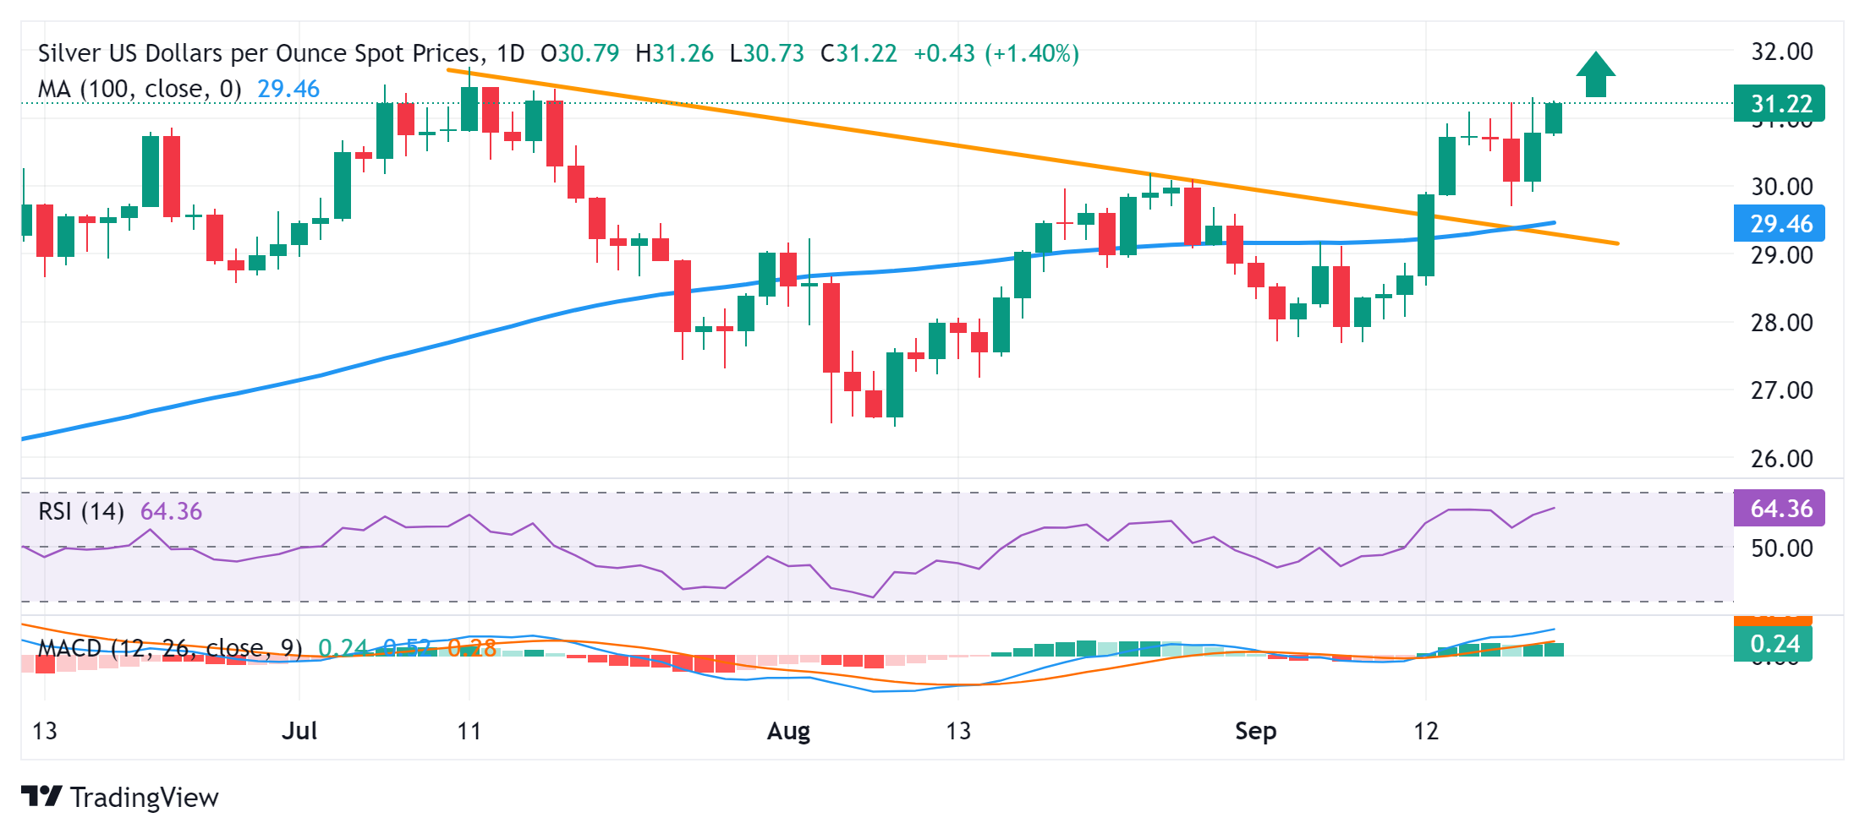Click the Aug label on the date axis
Viewport: 1865px width, 834px height.
pos(788,731)
